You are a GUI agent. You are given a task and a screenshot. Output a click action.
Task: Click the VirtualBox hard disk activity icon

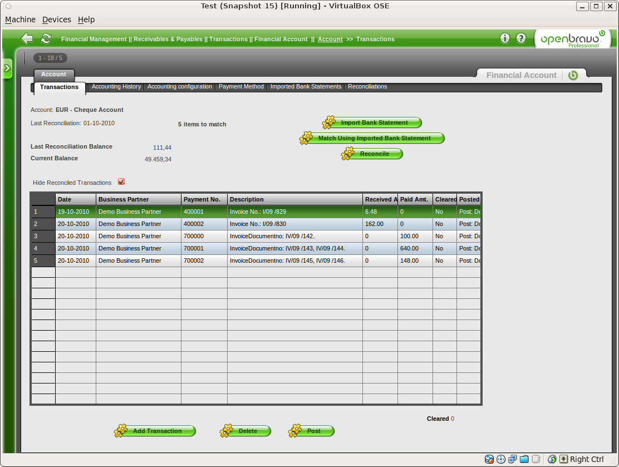pos(489,459)
